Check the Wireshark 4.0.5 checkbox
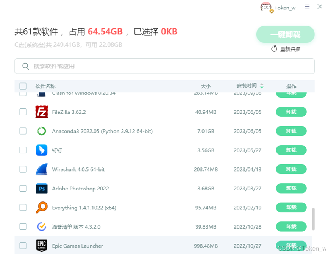Viewport: 328px width, 254px height. click(x=23, y=169)
